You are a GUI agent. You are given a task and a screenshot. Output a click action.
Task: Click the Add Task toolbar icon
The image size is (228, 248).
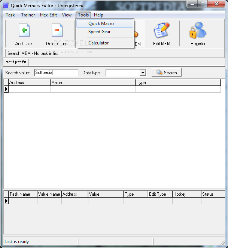tap(24, 30)
